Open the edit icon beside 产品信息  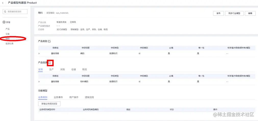coord(49,63)
